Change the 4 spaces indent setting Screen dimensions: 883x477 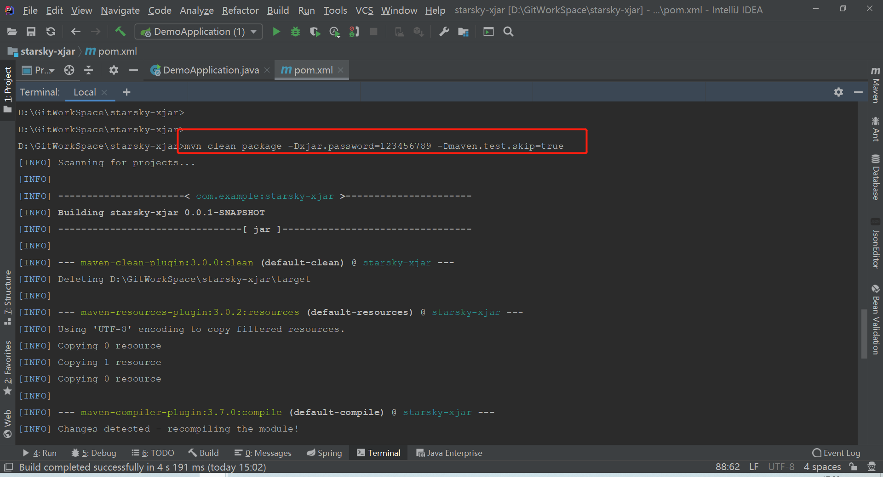(822, 467)
